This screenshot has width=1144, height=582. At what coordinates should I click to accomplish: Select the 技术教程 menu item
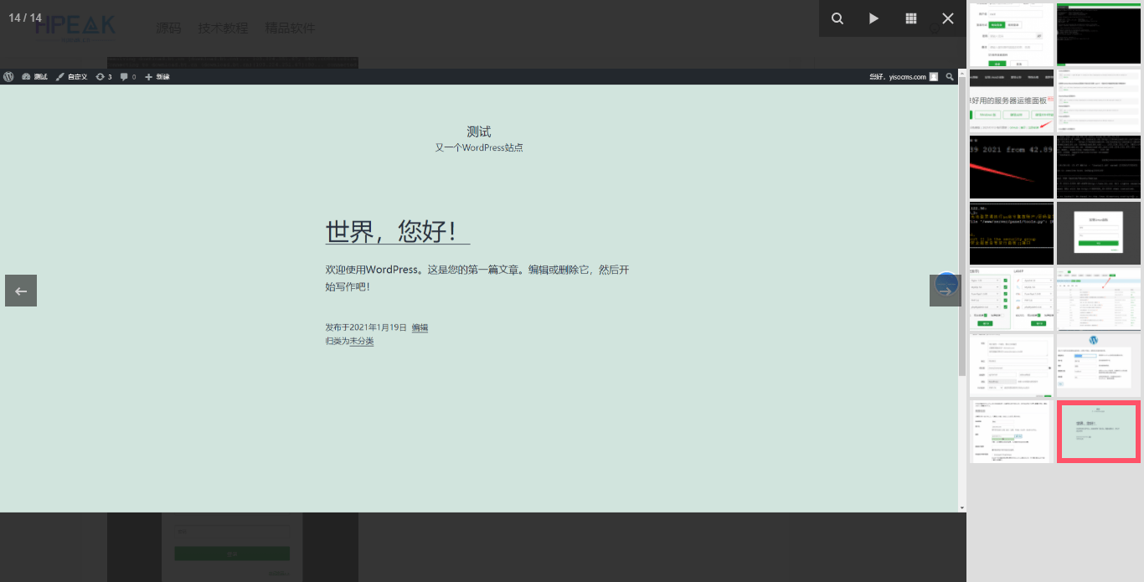(x=223, y=28)
